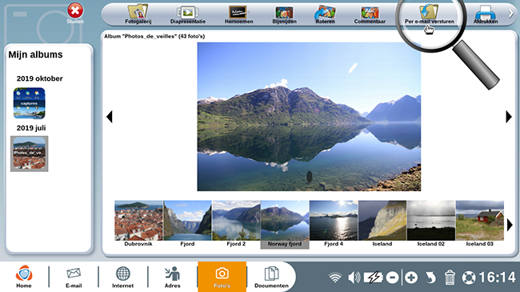Viewport: 520px width, 292px height.
Task: Zoom in with the plus icon
Action: (x=411, y=278)
